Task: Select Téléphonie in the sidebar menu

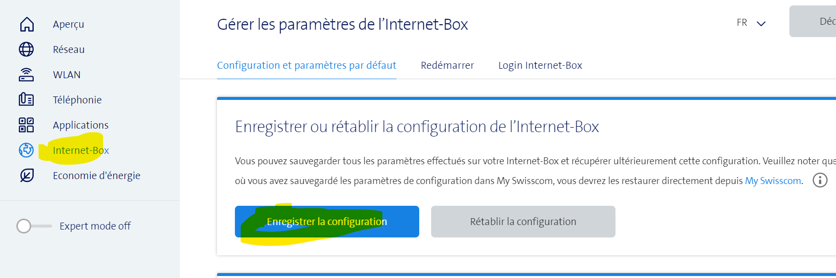Action: [77, 100]
